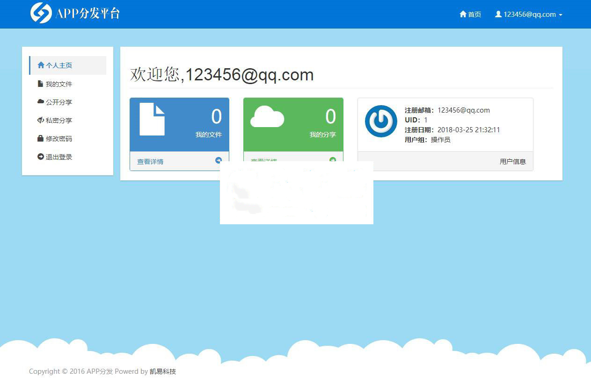This screenshot has height=385, width=591.
Task: Click the green arrow circle in 我的分享 card
Action: coord(333,159)
